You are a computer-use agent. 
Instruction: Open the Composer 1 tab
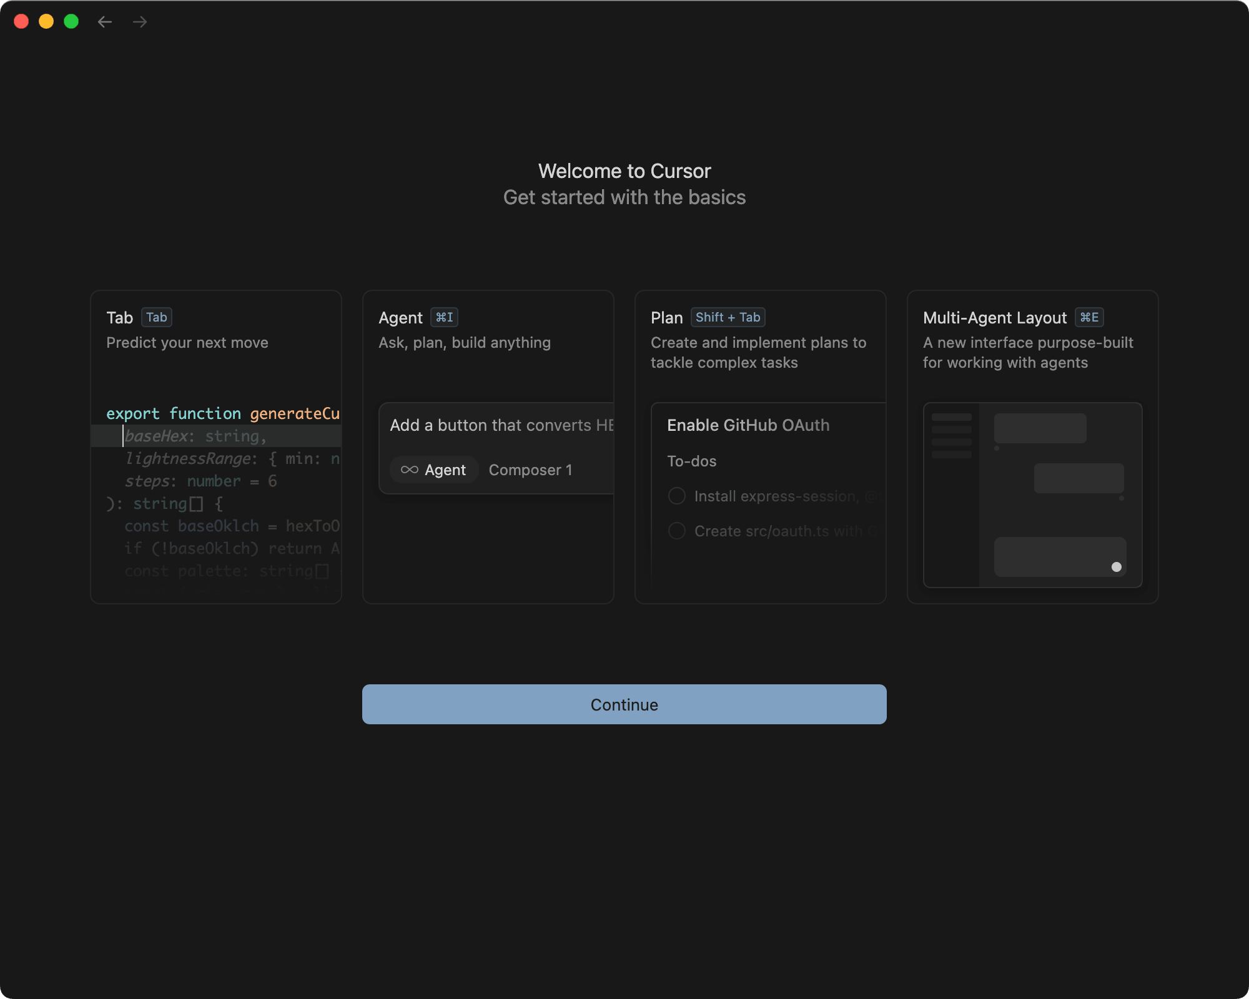pyautogui.click(x=530, y=470)
